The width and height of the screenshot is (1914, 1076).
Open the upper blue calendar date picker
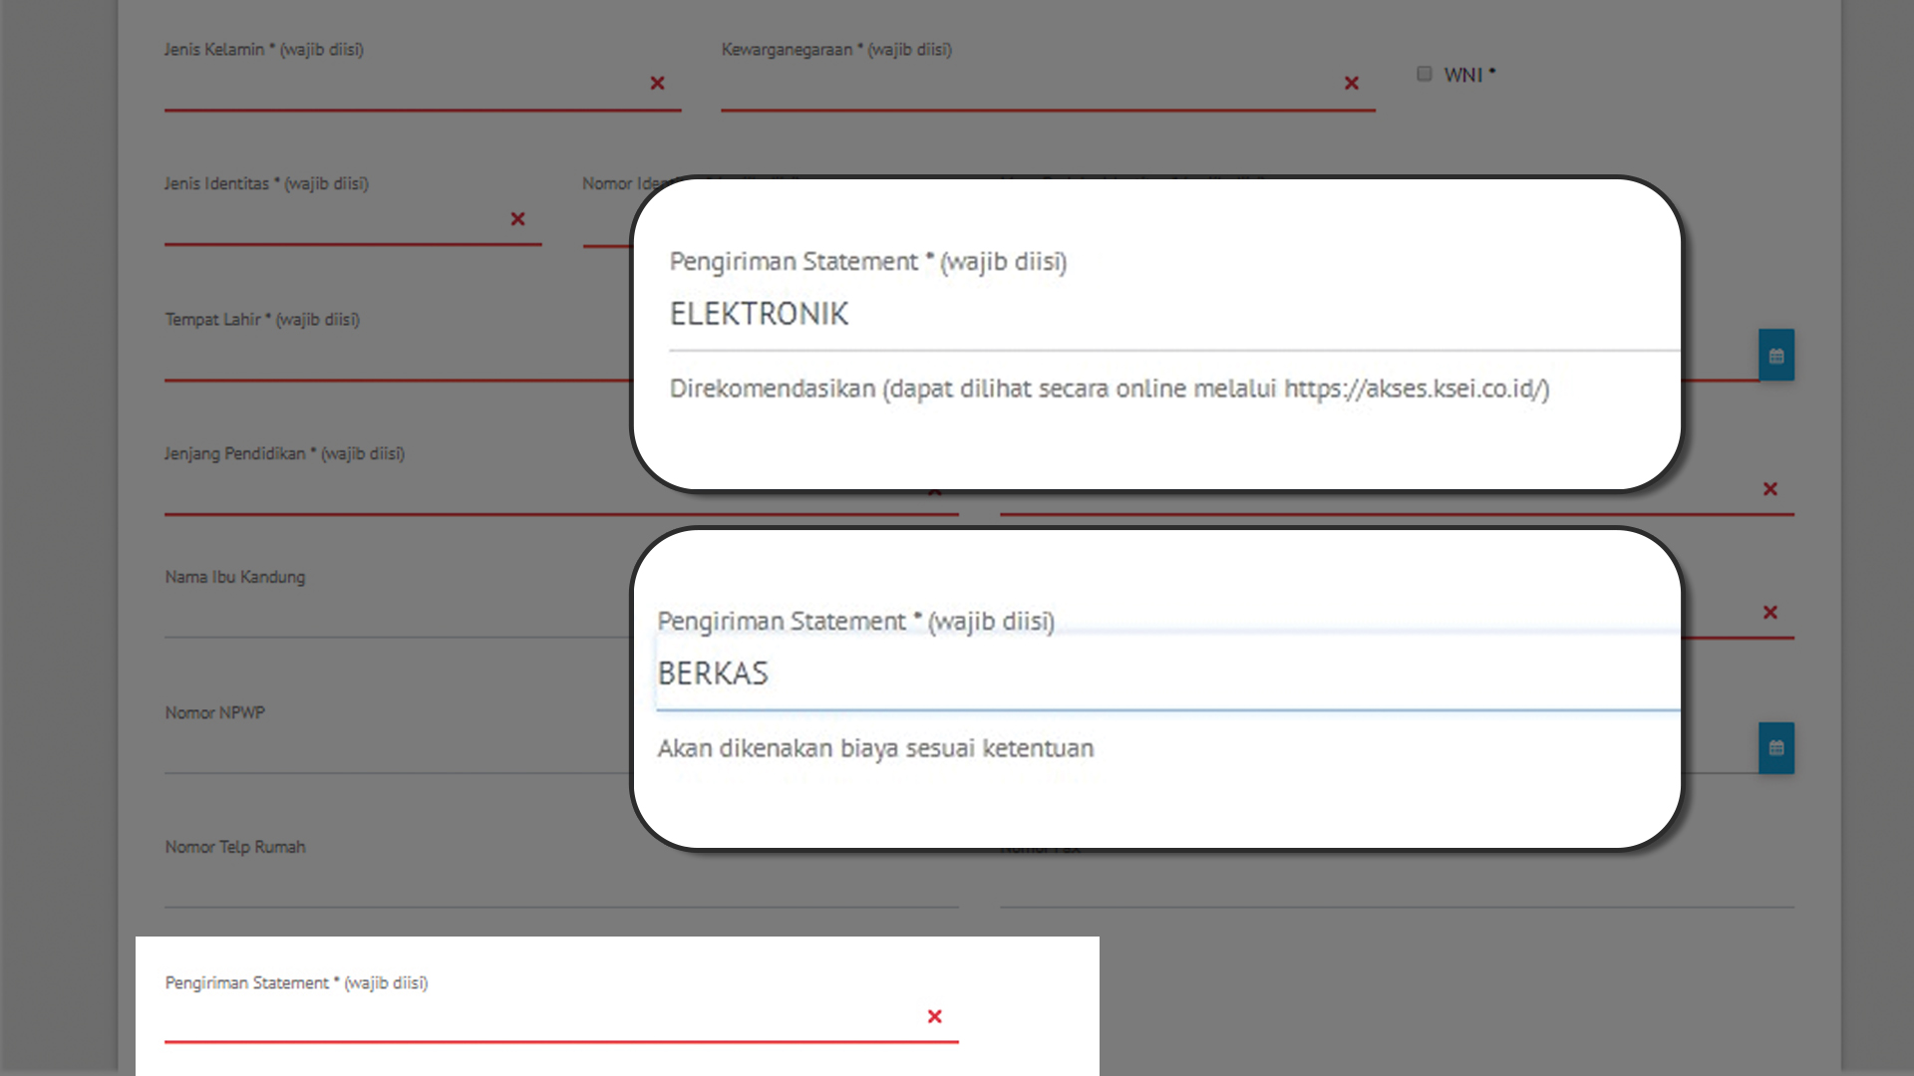point(1775,356)
